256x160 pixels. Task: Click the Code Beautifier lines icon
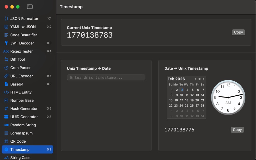[x=6, y=35]
